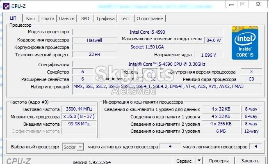The image size is (269, 164).
Task: Open the Память tab
Action: tap(66, 18)
